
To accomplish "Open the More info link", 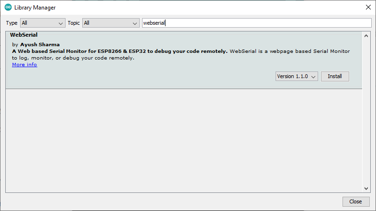I will tap(24, 65).
